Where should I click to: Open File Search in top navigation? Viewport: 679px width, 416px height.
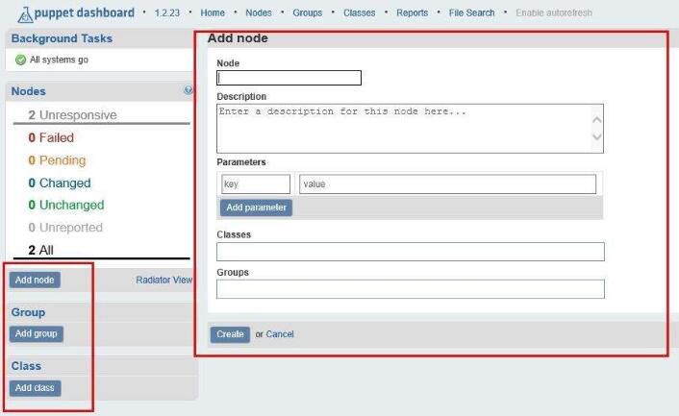pos(471,13)
